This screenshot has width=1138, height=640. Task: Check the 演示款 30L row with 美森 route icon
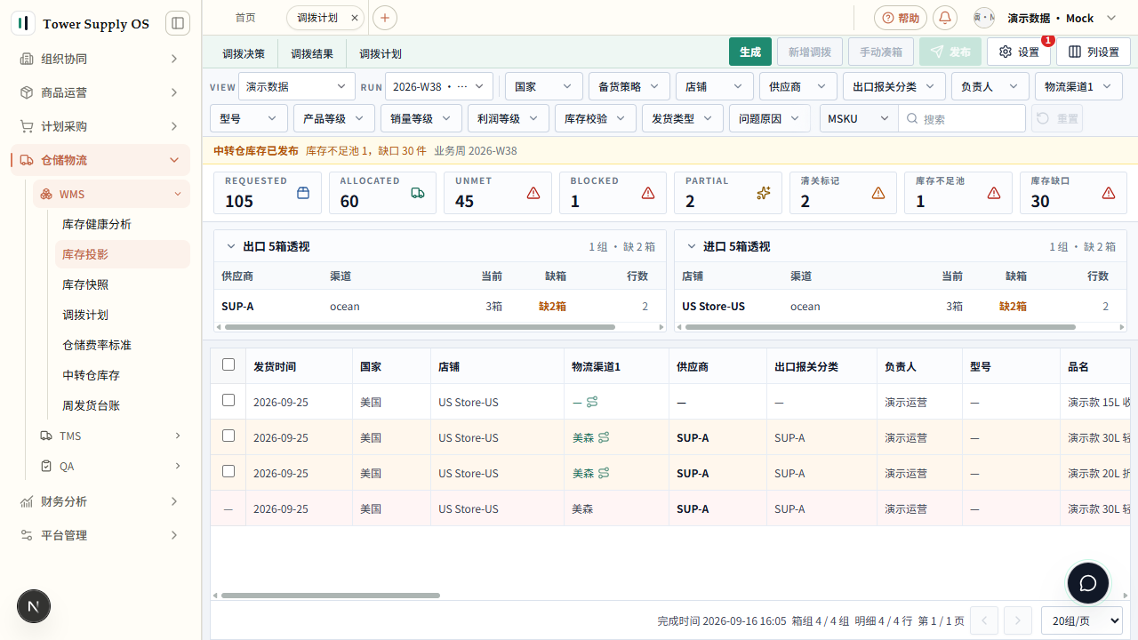pyautogui.click(x=228, y=436)
